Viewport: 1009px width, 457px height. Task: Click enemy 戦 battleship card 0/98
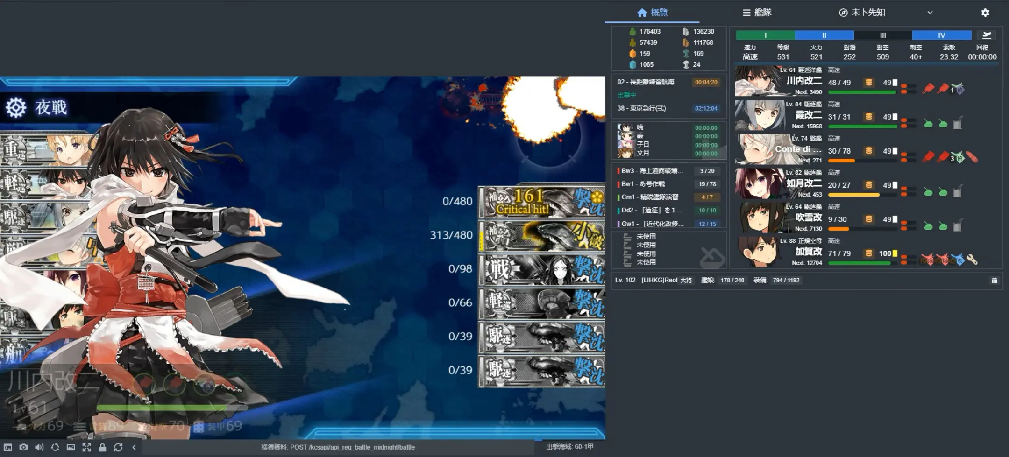[542, 269]
